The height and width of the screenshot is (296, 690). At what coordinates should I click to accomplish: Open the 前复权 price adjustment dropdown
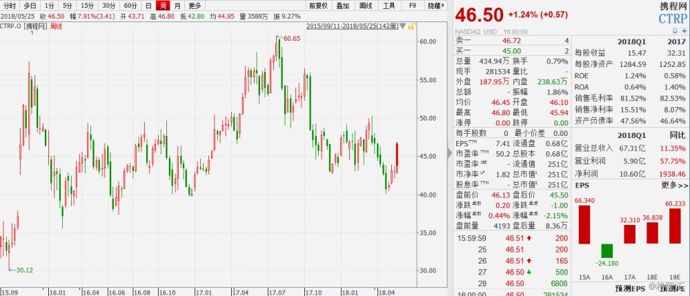click(317, 5)
